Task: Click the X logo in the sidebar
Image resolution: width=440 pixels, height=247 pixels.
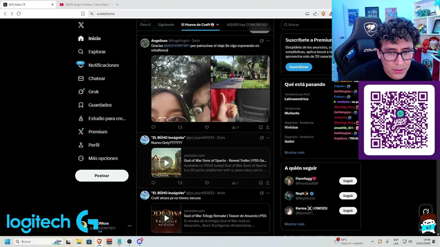Action: (81, 25)
